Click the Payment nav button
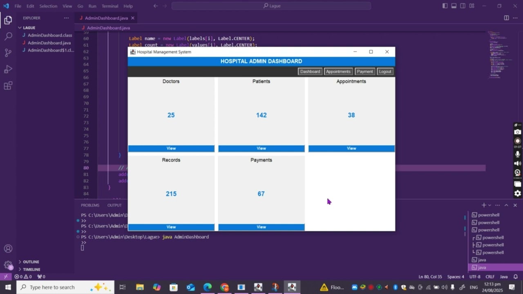 coord(365,71)
